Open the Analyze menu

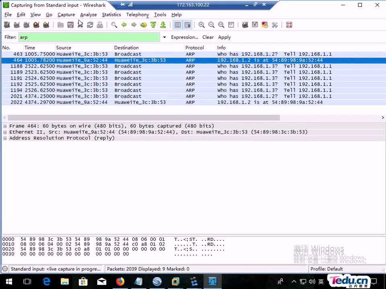[88, 15]
